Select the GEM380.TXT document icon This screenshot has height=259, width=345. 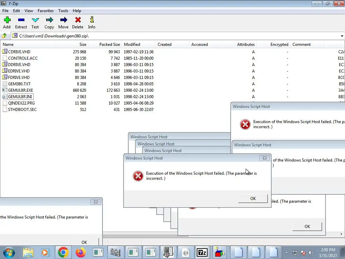point(5,84)
